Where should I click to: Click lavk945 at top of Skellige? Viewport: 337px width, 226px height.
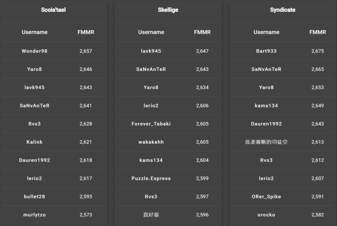pos(151,51)
